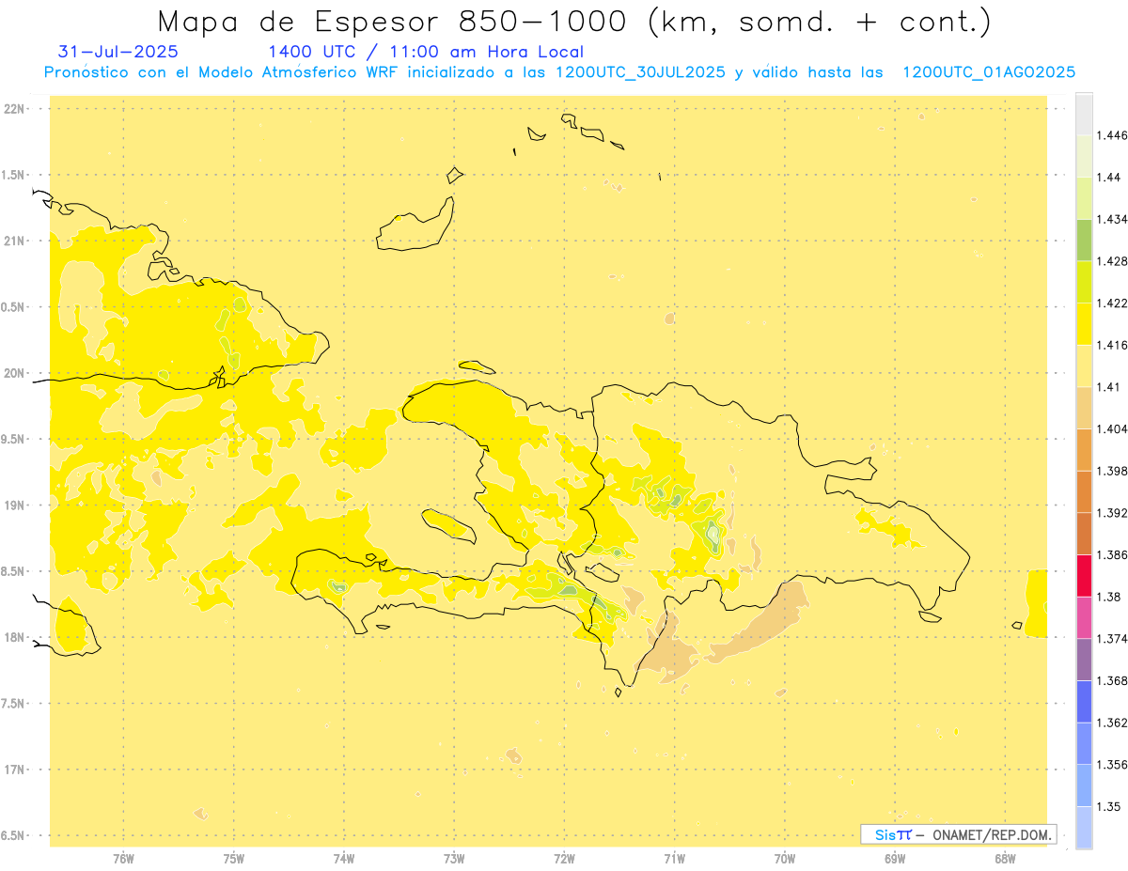Viewport: 1128px width, 871px height.
Task: Click the colorbar value '1.416'
Action: tap(1113, 345)
